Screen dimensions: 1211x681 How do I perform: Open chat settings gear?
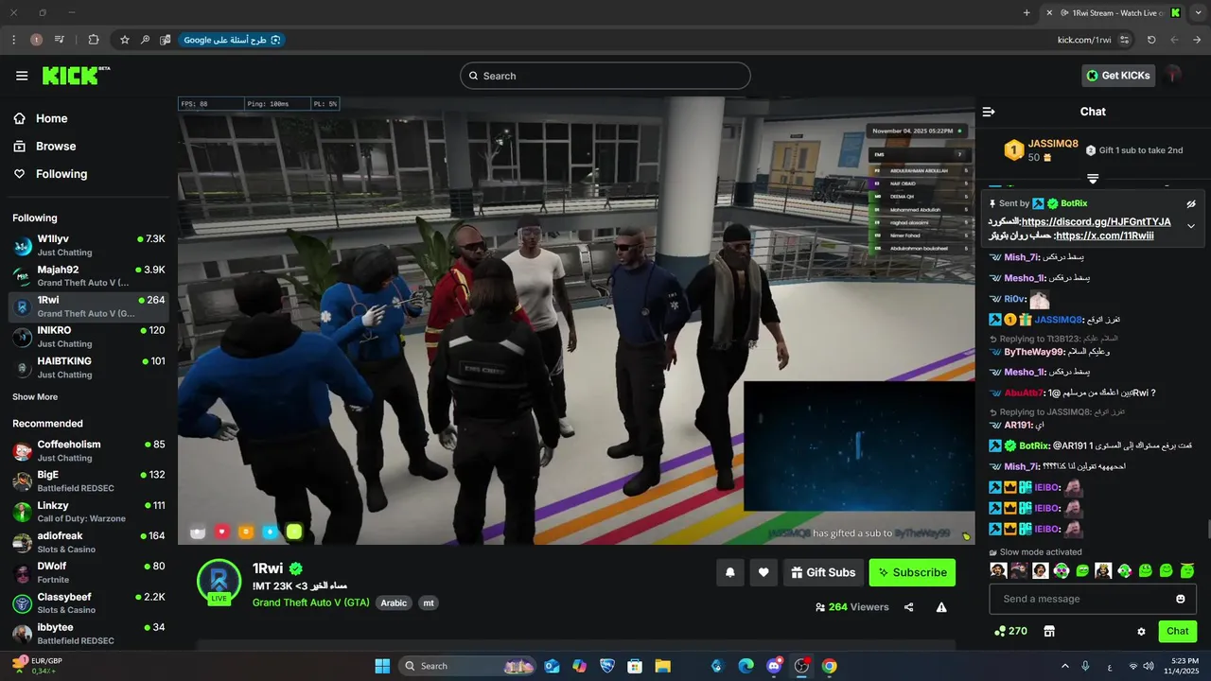(1141, 632)
